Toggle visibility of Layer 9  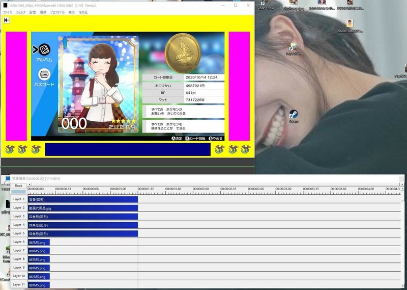(x=19, y=268)
